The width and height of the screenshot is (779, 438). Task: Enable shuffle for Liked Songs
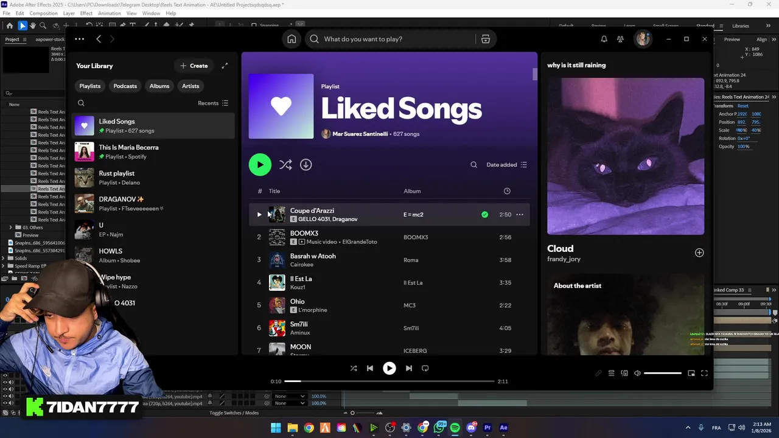285,164
